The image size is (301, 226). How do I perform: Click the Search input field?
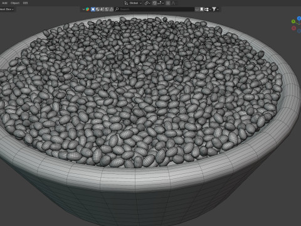click(154, 9)
